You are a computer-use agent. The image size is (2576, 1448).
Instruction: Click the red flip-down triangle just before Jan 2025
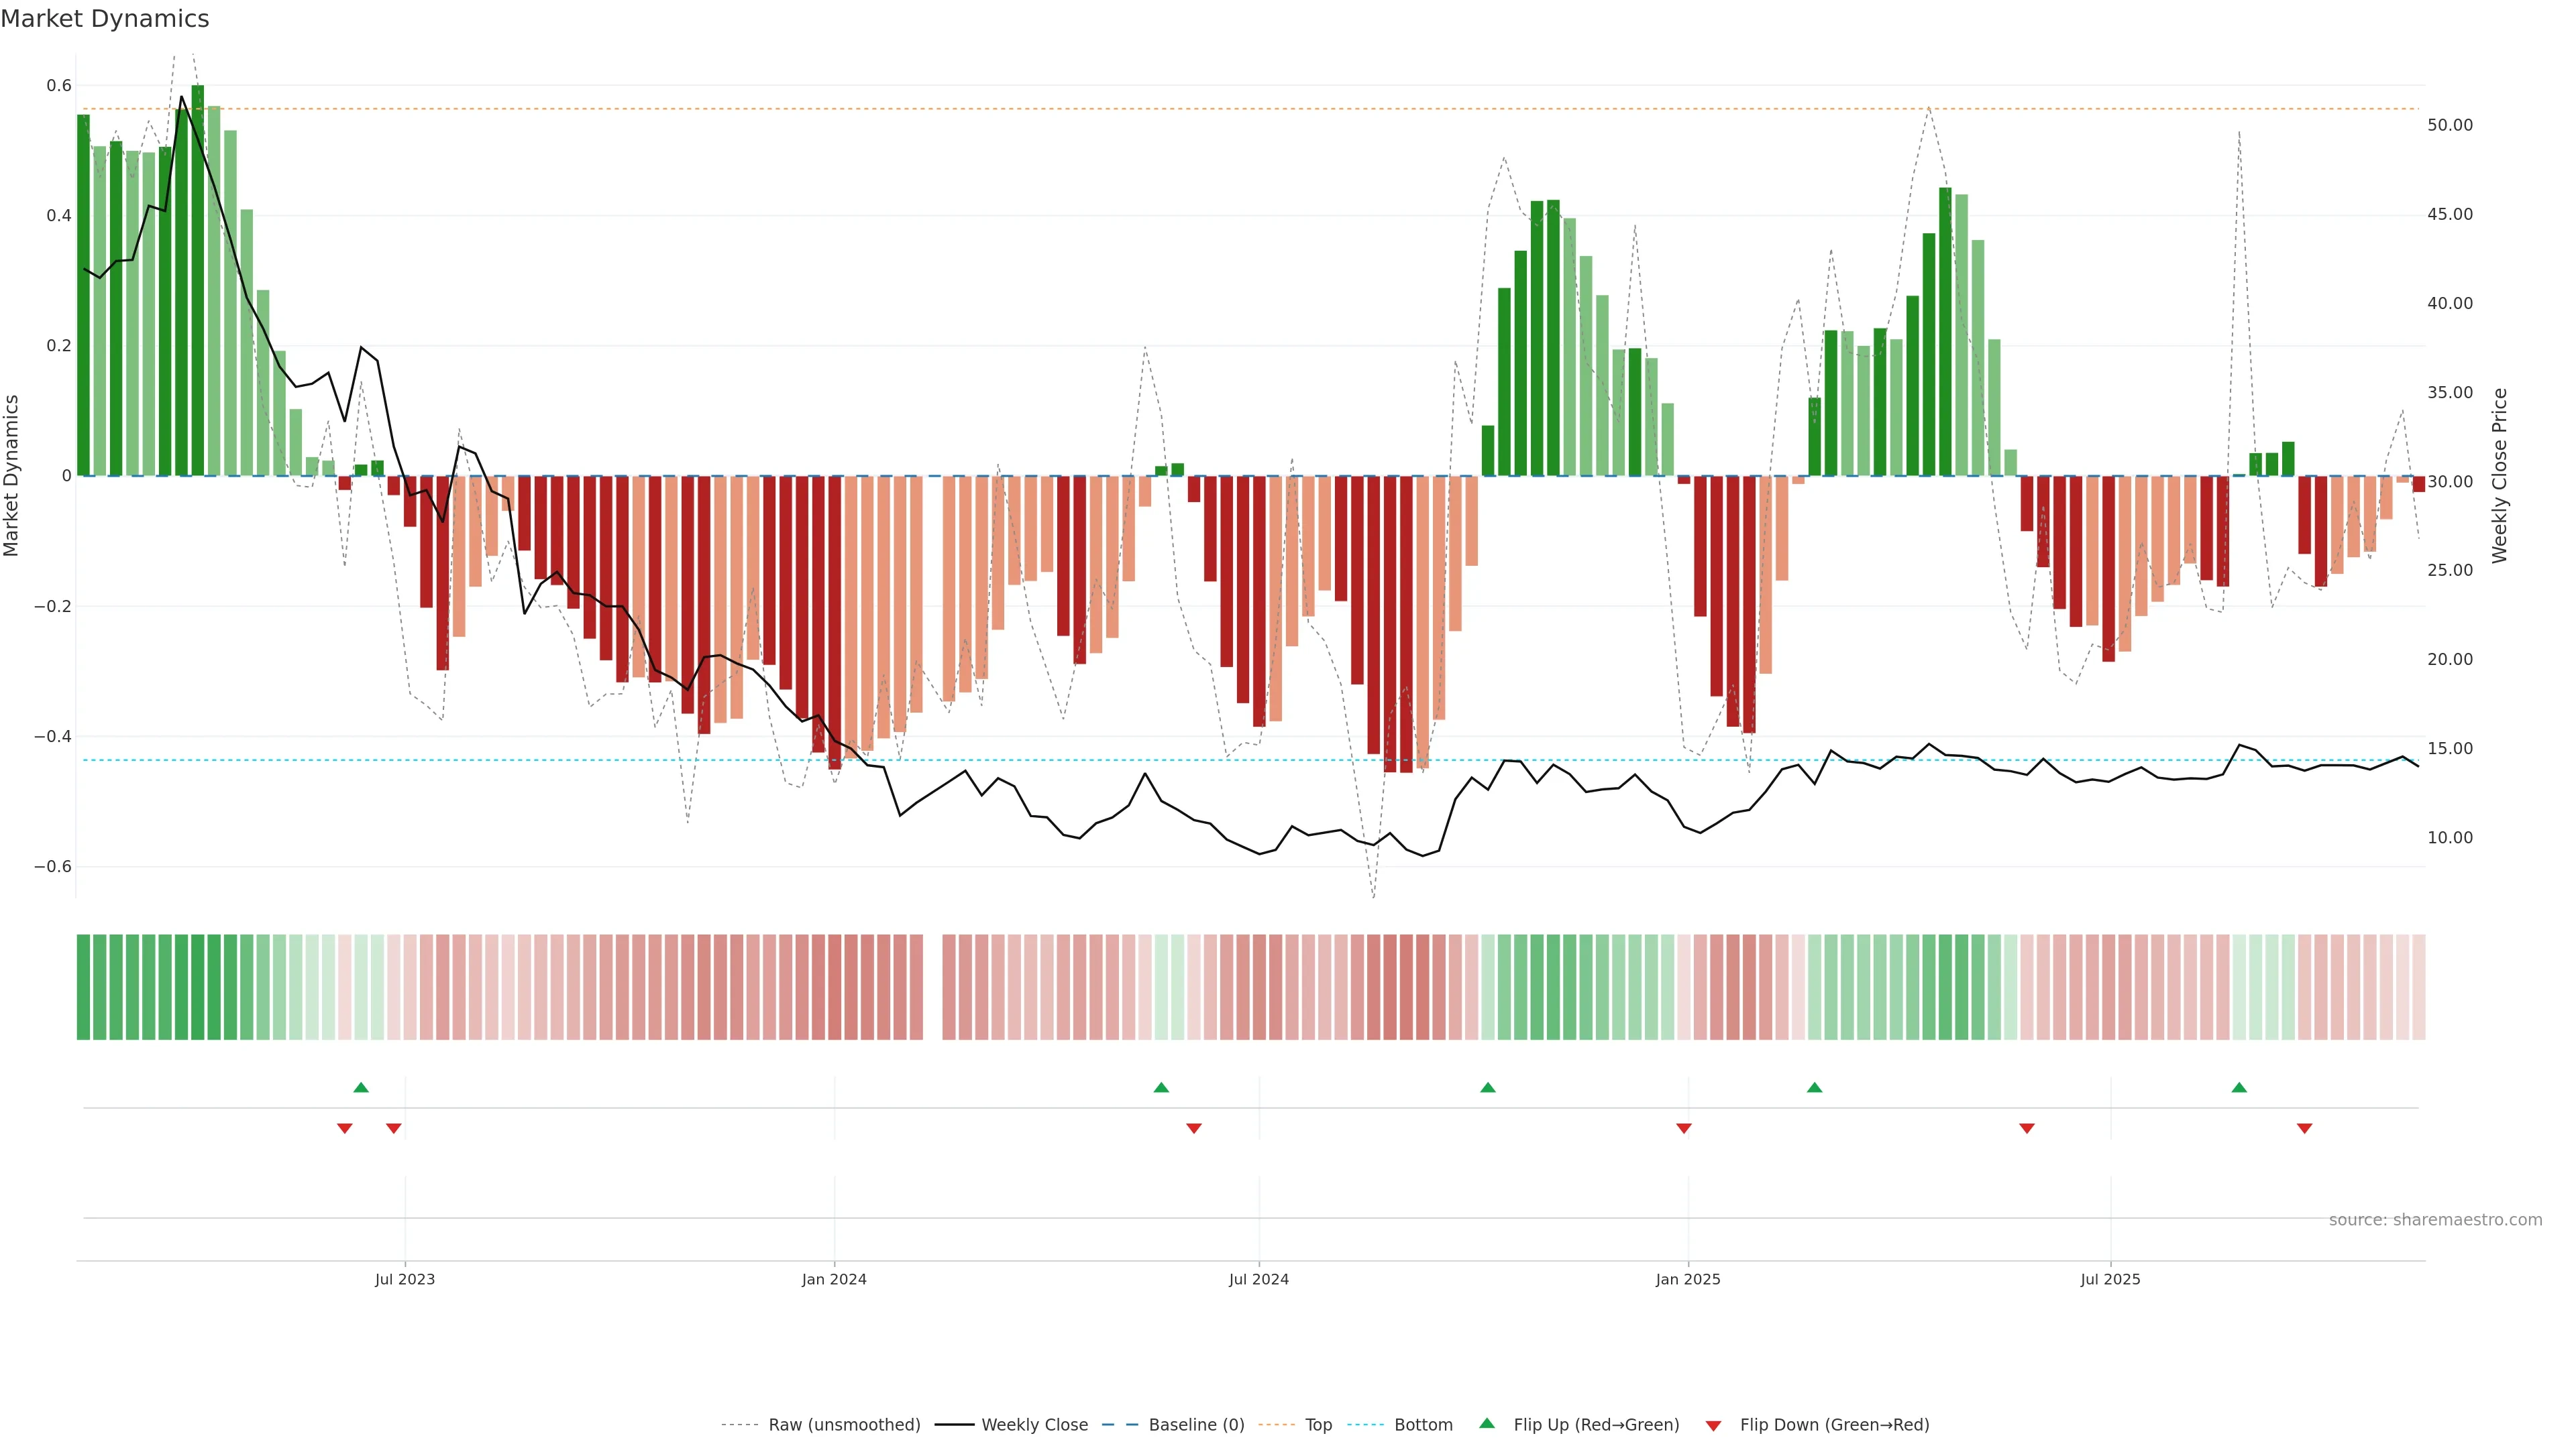pos(1684,1128)
